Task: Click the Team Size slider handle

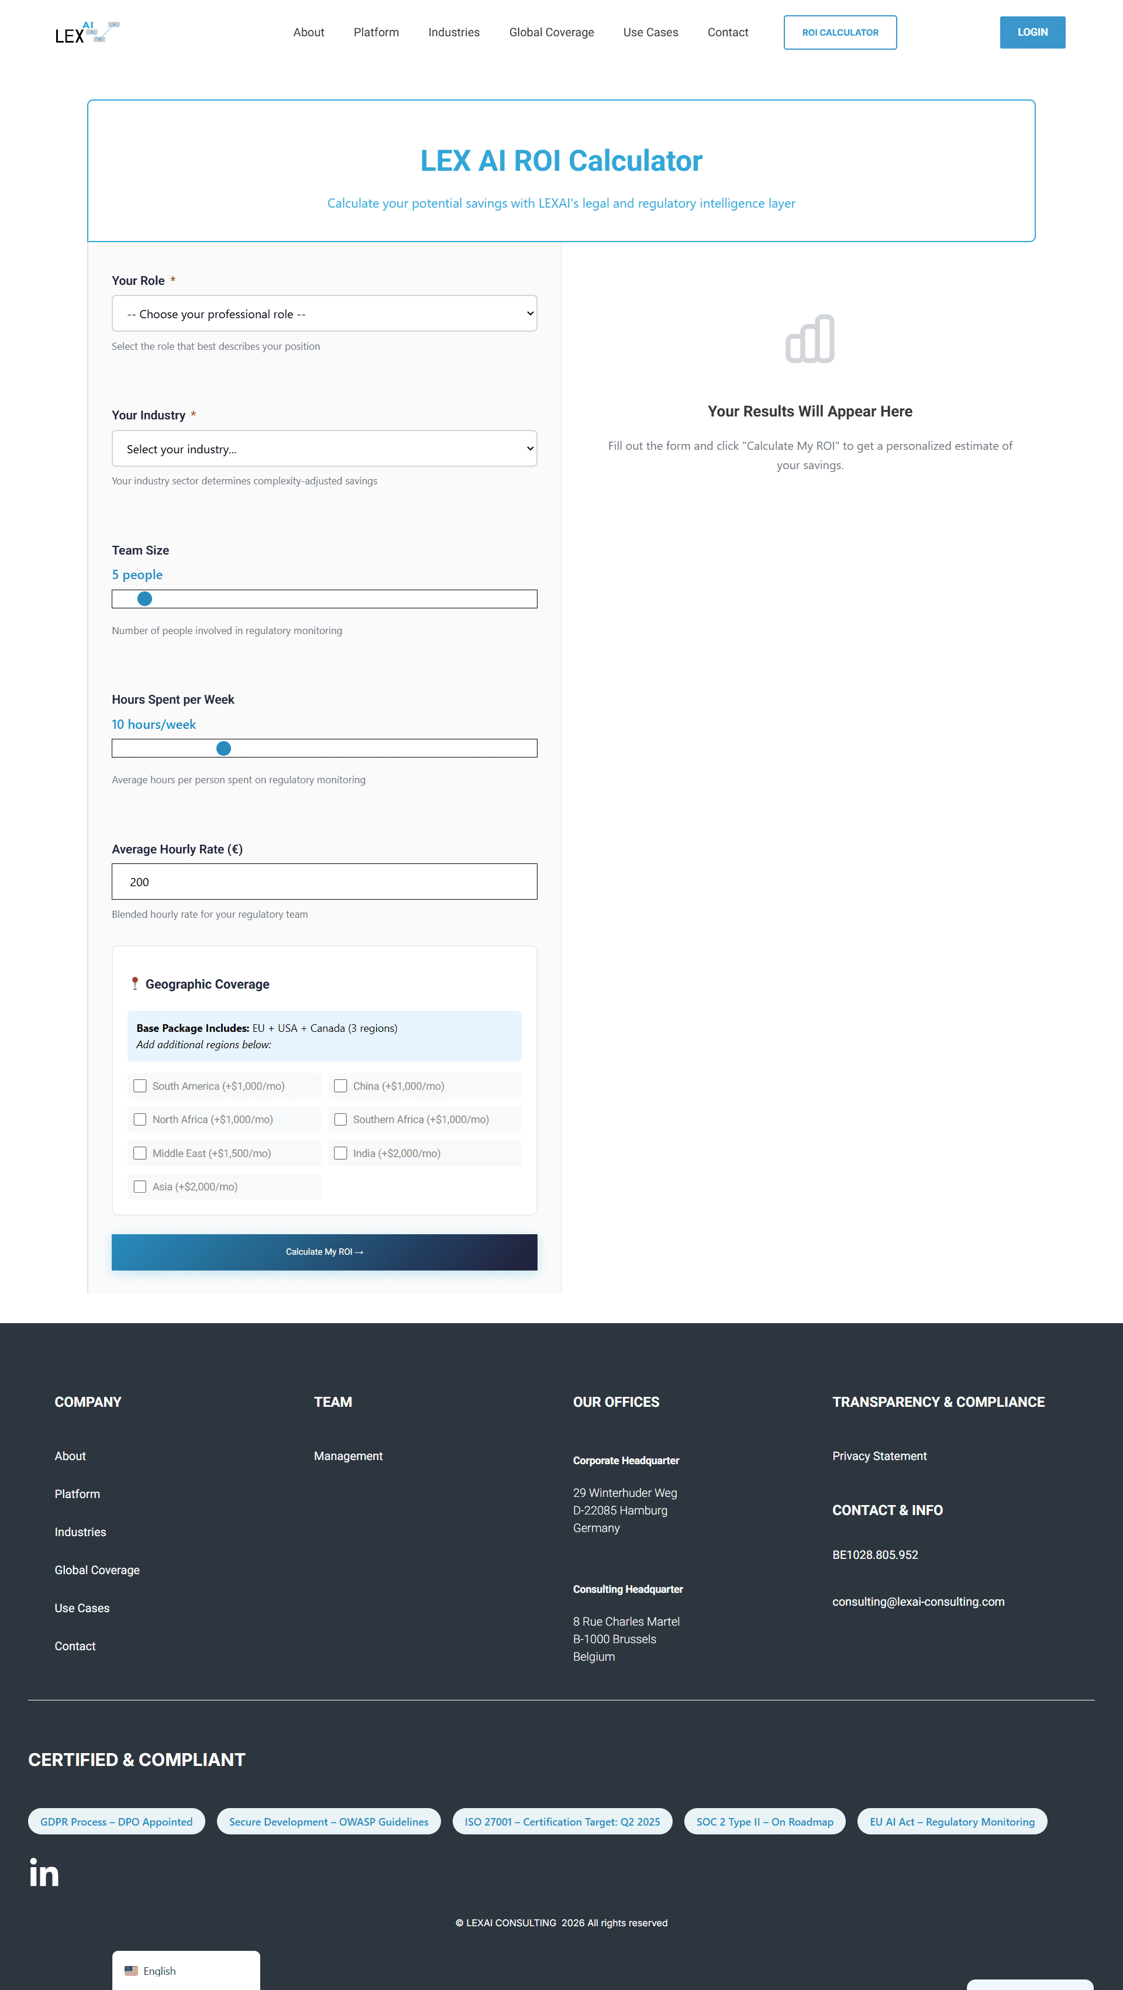Action: pos(144,599)
